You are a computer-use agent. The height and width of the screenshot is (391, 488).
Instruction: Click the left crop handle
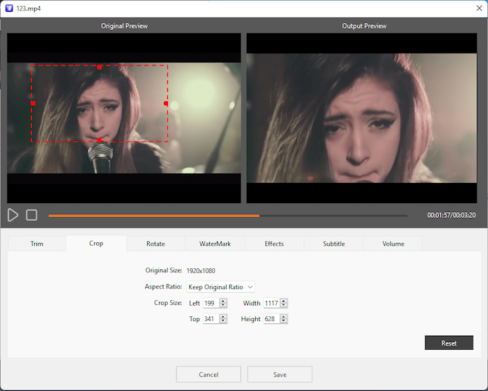click(x=33, y=103)
